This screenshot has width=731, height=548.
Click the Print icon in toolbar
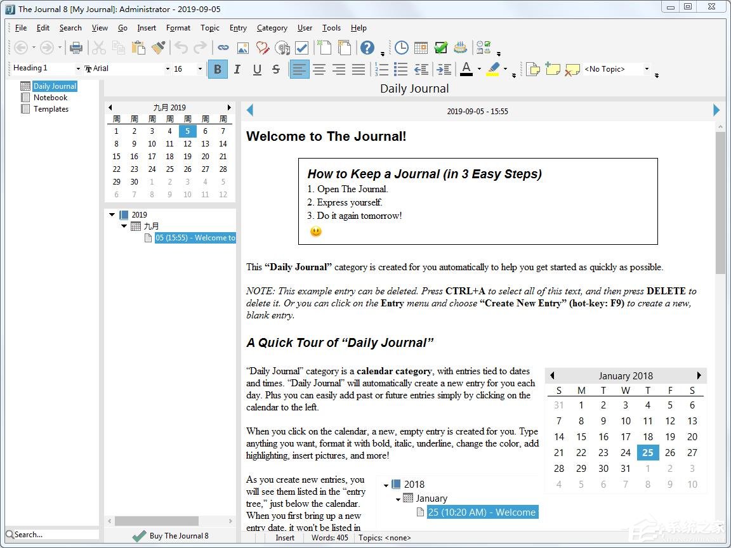(x=76, y=48)
